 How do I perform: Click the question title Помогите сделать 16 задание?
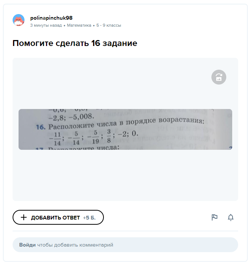[75, 43]
